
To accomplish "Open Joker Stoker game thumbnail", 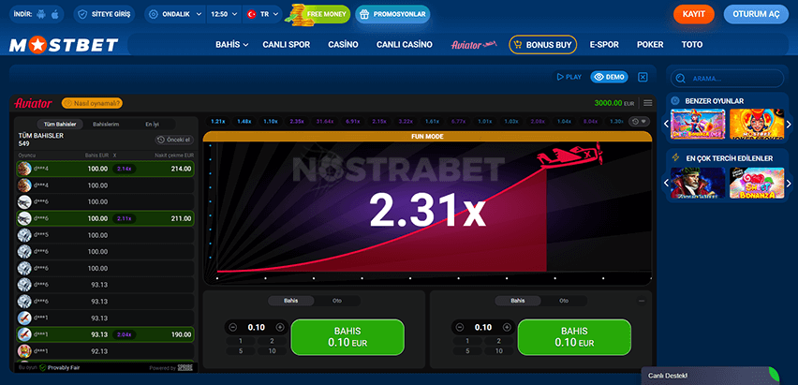I will coord(757,124).
